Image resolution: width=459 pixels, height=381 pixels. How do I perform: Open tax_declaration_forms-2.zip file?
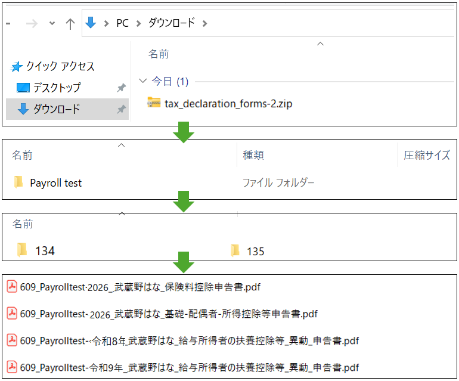[220, 103]
